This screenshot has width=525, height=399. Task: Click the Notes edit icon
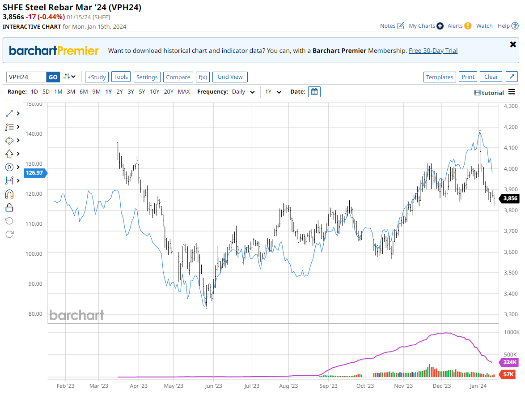point(401,26)
